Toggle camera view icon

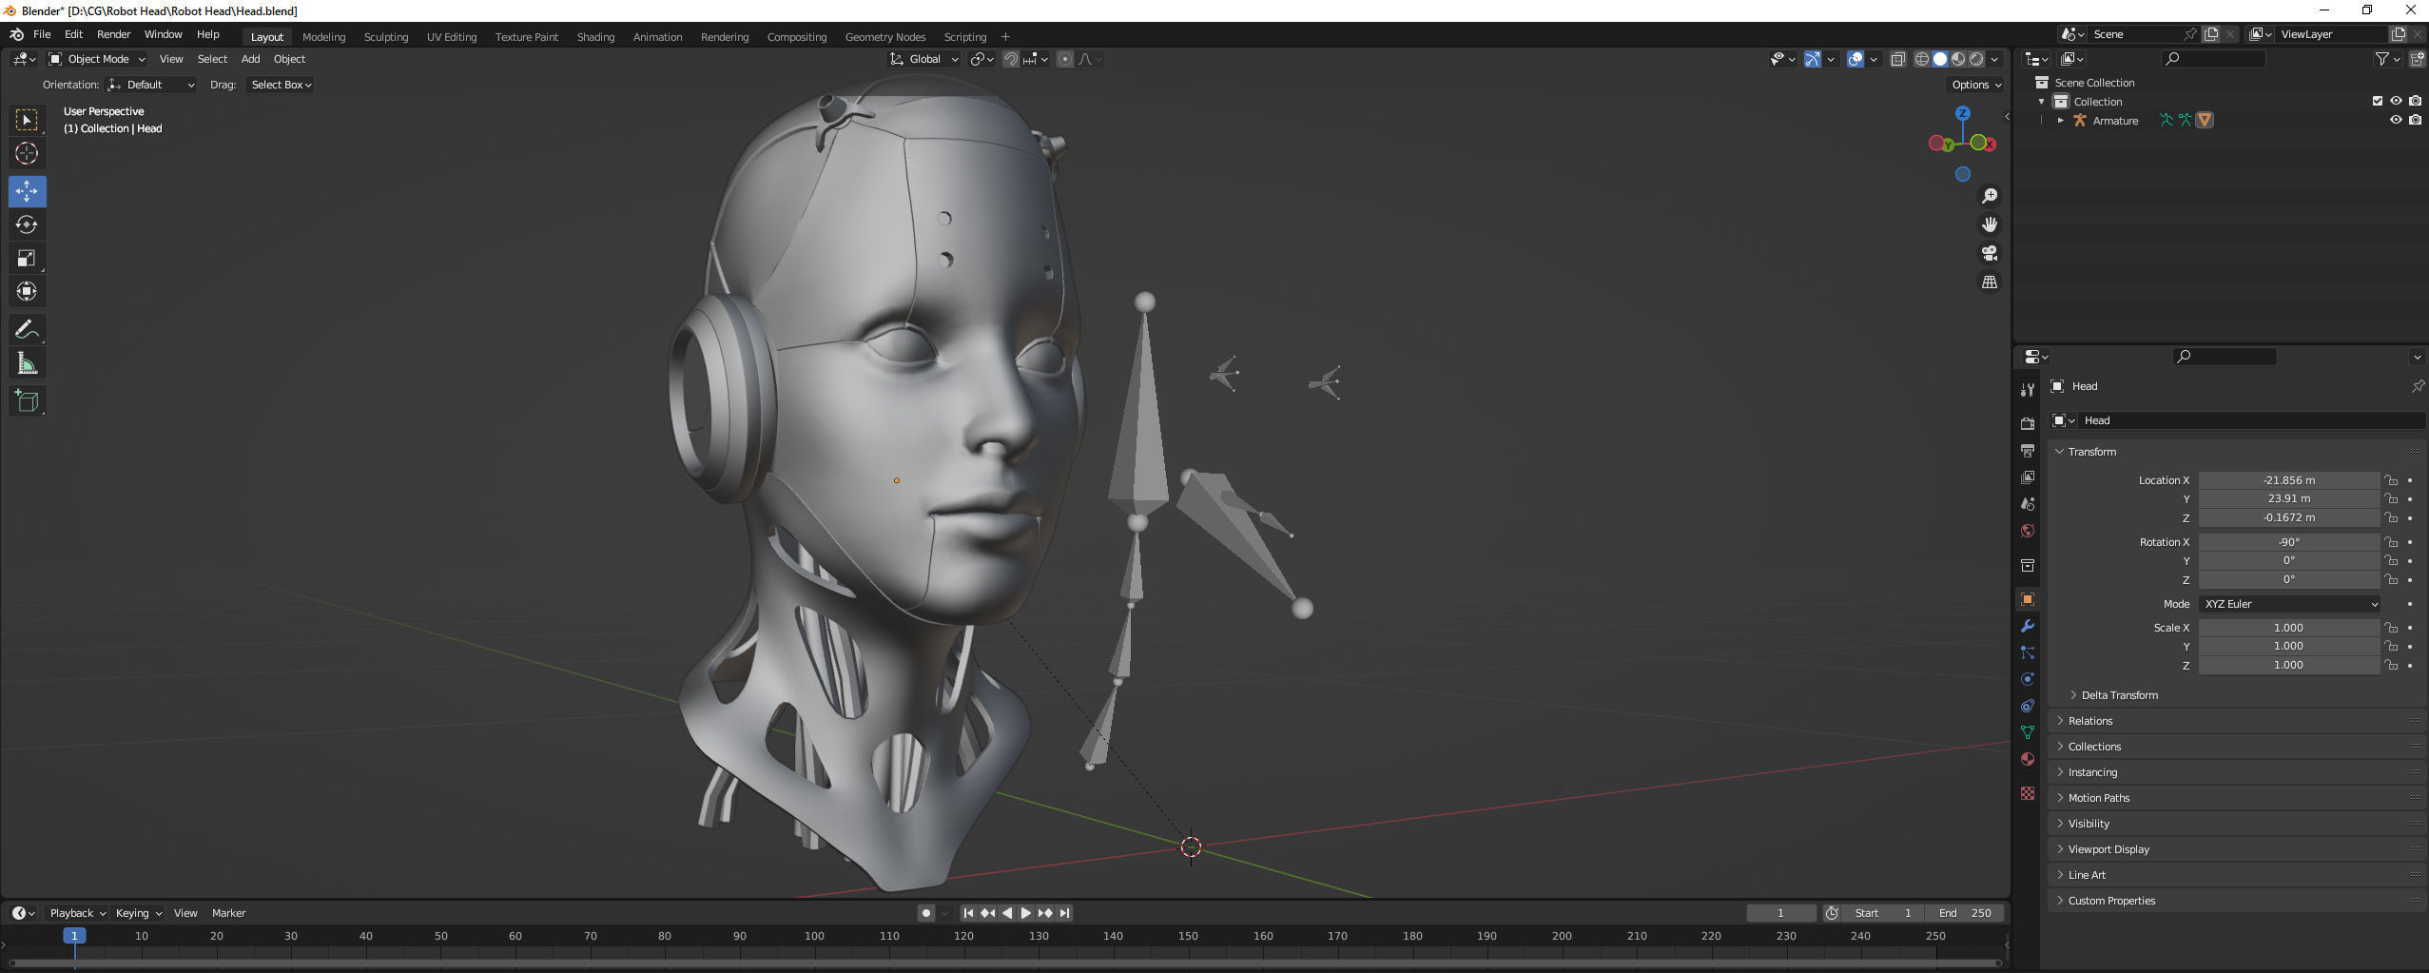1989,253
